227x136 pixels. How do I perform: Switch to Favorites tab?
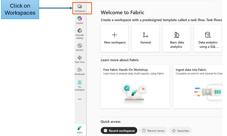click(180, 130)
